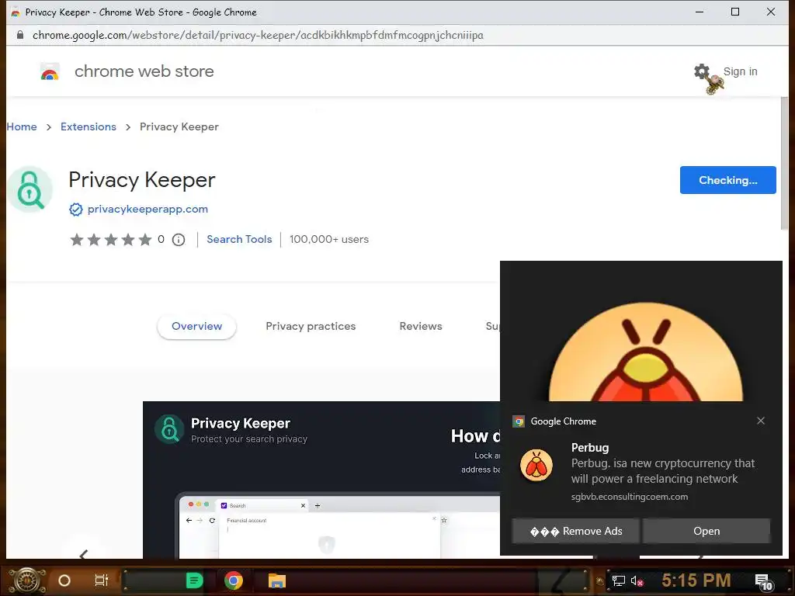
Task: Click the '100,000+ users' text
Action: click(x=329, y=239)
